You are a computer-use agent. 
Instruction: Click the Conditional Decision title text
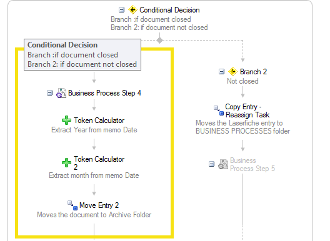pos(169,10)
